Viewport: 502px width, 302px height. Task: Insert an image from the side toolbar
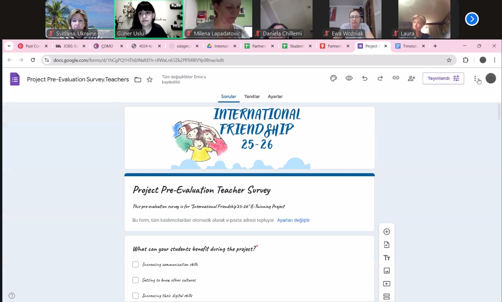386,271
